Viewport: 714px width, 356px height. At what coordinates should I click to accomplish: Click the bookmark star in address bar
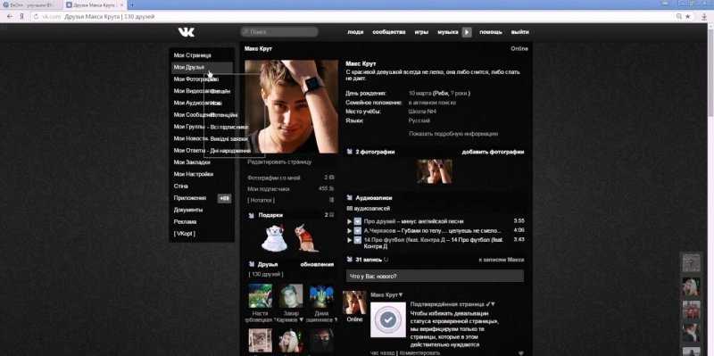688,16
